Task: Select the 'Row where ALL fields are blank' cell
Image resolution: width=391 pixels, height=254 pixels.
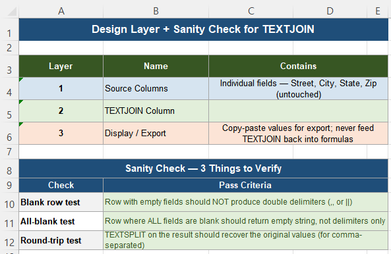Action: [x=246, y=221]
